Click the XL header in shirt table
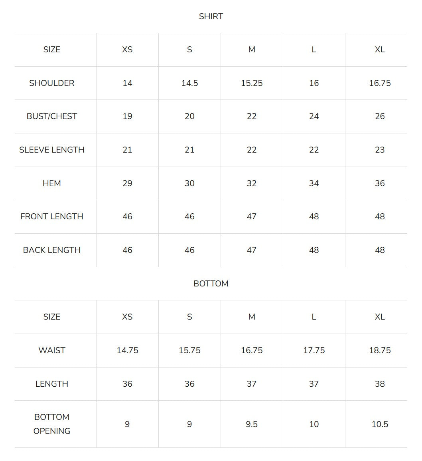 [380, 50]
